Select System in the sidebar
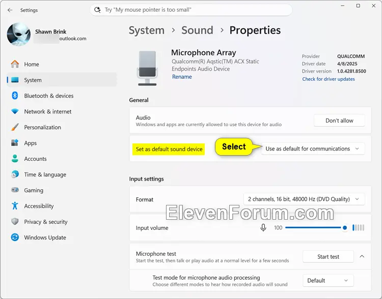Viewport: 382px width, 299px height. pos(62,80)
